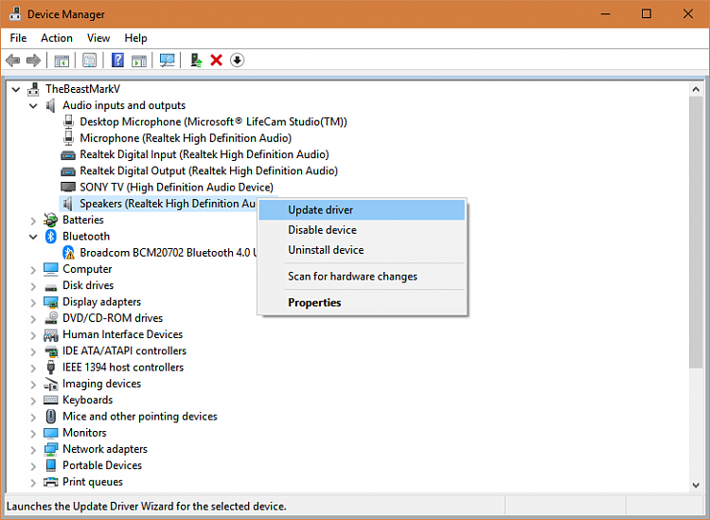Click the red X Uninstall device icon
Image resolution: width=710 pixels, height=520 pixels.
coord(217,61)
